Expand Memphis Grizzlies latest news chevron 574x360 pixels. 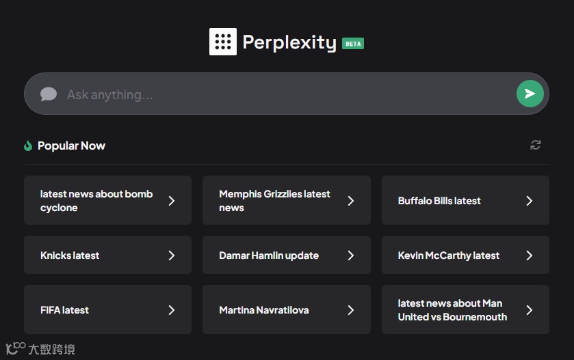coord(351,201)
